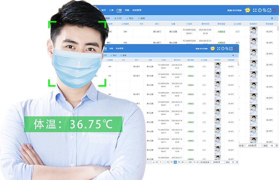Expand 300条/页 page size dropdown in front window

217,162
